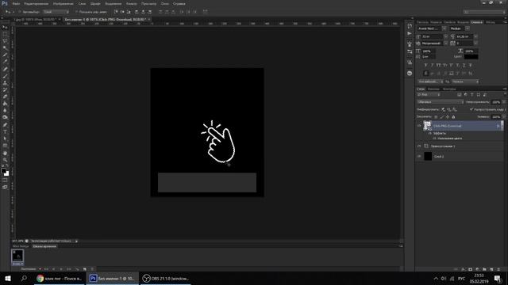This screenshot has height=285, width=508.
Task: Select the Brush tool
Action: click(5, 76)
